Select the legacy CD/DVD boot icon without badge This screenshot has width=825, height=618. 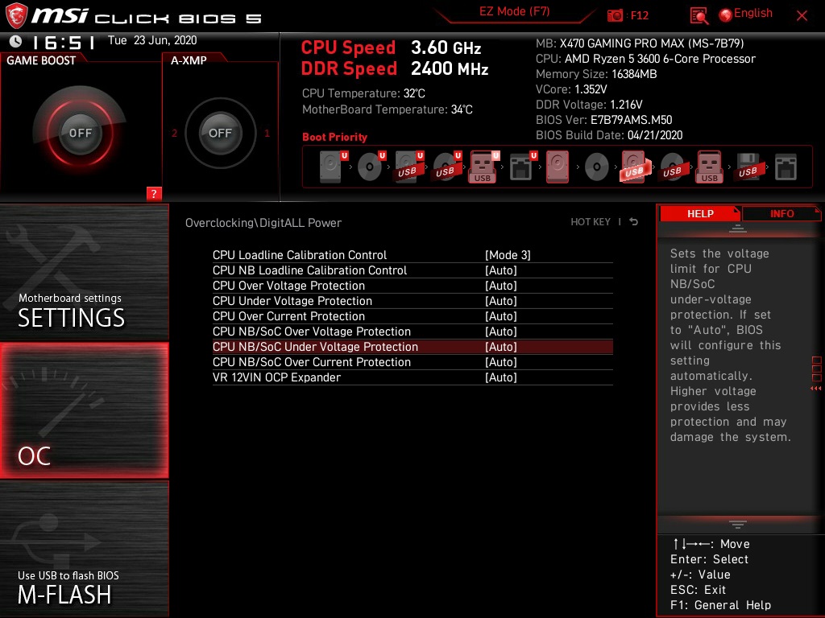tap(597, 167)
